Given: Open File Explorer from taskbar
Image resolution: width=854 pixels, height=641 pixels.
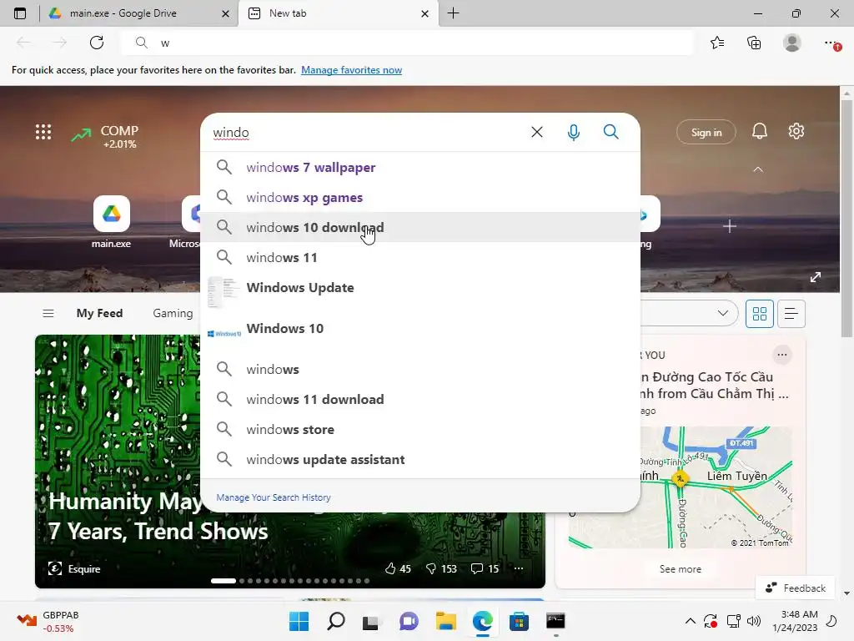Looking at the screenshot, I should click(x=446, y=621).
